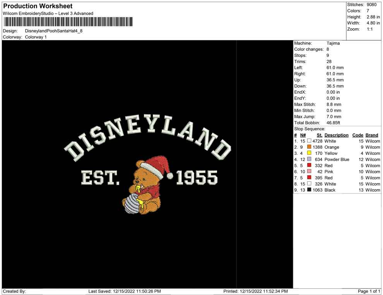
Task: Click the '1955' text in the design
Action: (197, 178)
